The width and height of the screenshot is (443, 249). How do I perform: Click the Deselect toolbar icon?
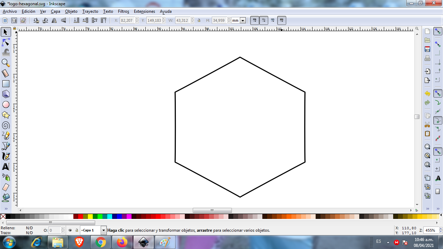[x=23, y=20]
